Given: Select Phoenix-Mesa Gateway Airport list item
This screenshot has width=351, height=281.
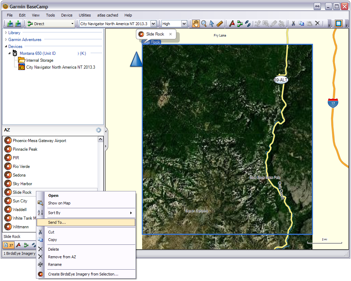Looking at the screenshot, I should pos(50,141).
